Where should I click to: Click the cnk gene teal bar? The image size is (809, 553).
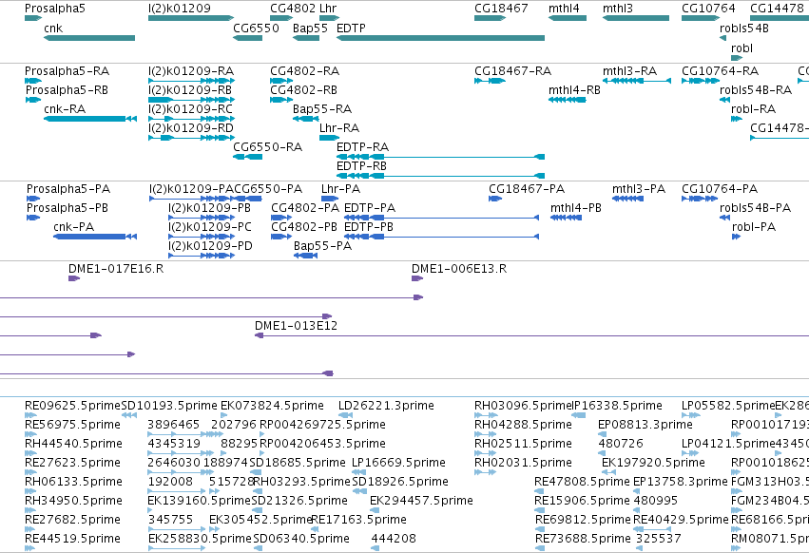click(x=89, y=38)
